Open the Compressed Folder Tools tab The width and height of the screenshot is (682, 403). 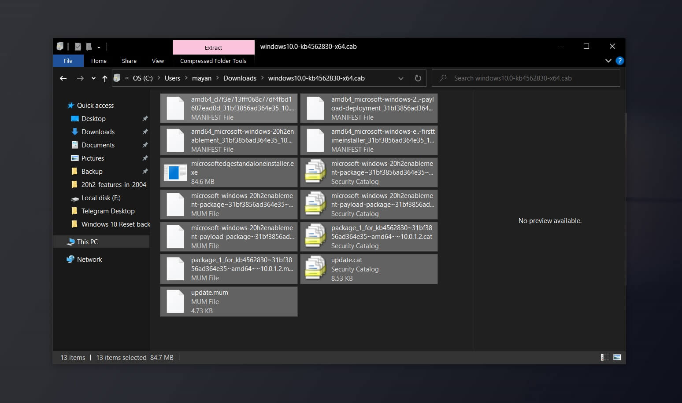click(x=213, y=61)
